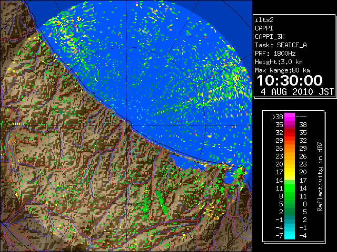This screenshot has height=252, width=337.
Task: Select the cyan -7 dBZ color band
Action: coord(290,236)
